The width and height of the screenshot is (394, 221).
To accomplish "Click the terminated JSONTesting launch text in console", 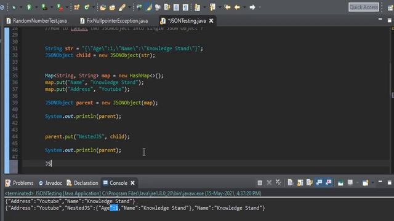I will (x=133, y=193).
